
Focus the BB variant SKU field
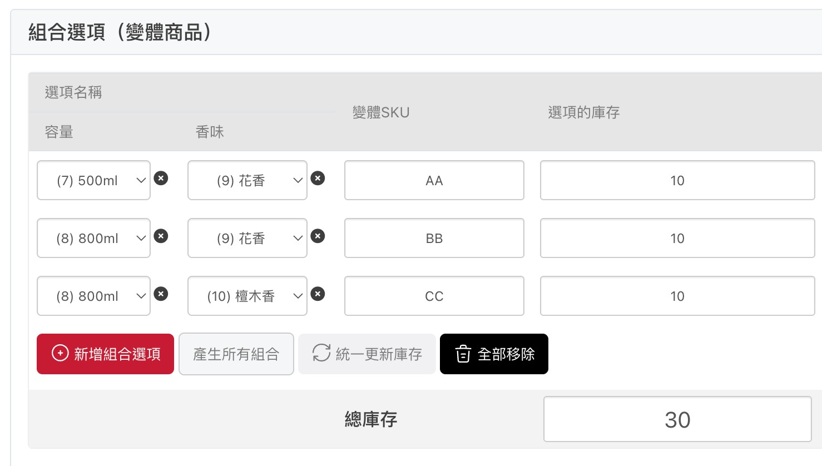pos(434,238)
